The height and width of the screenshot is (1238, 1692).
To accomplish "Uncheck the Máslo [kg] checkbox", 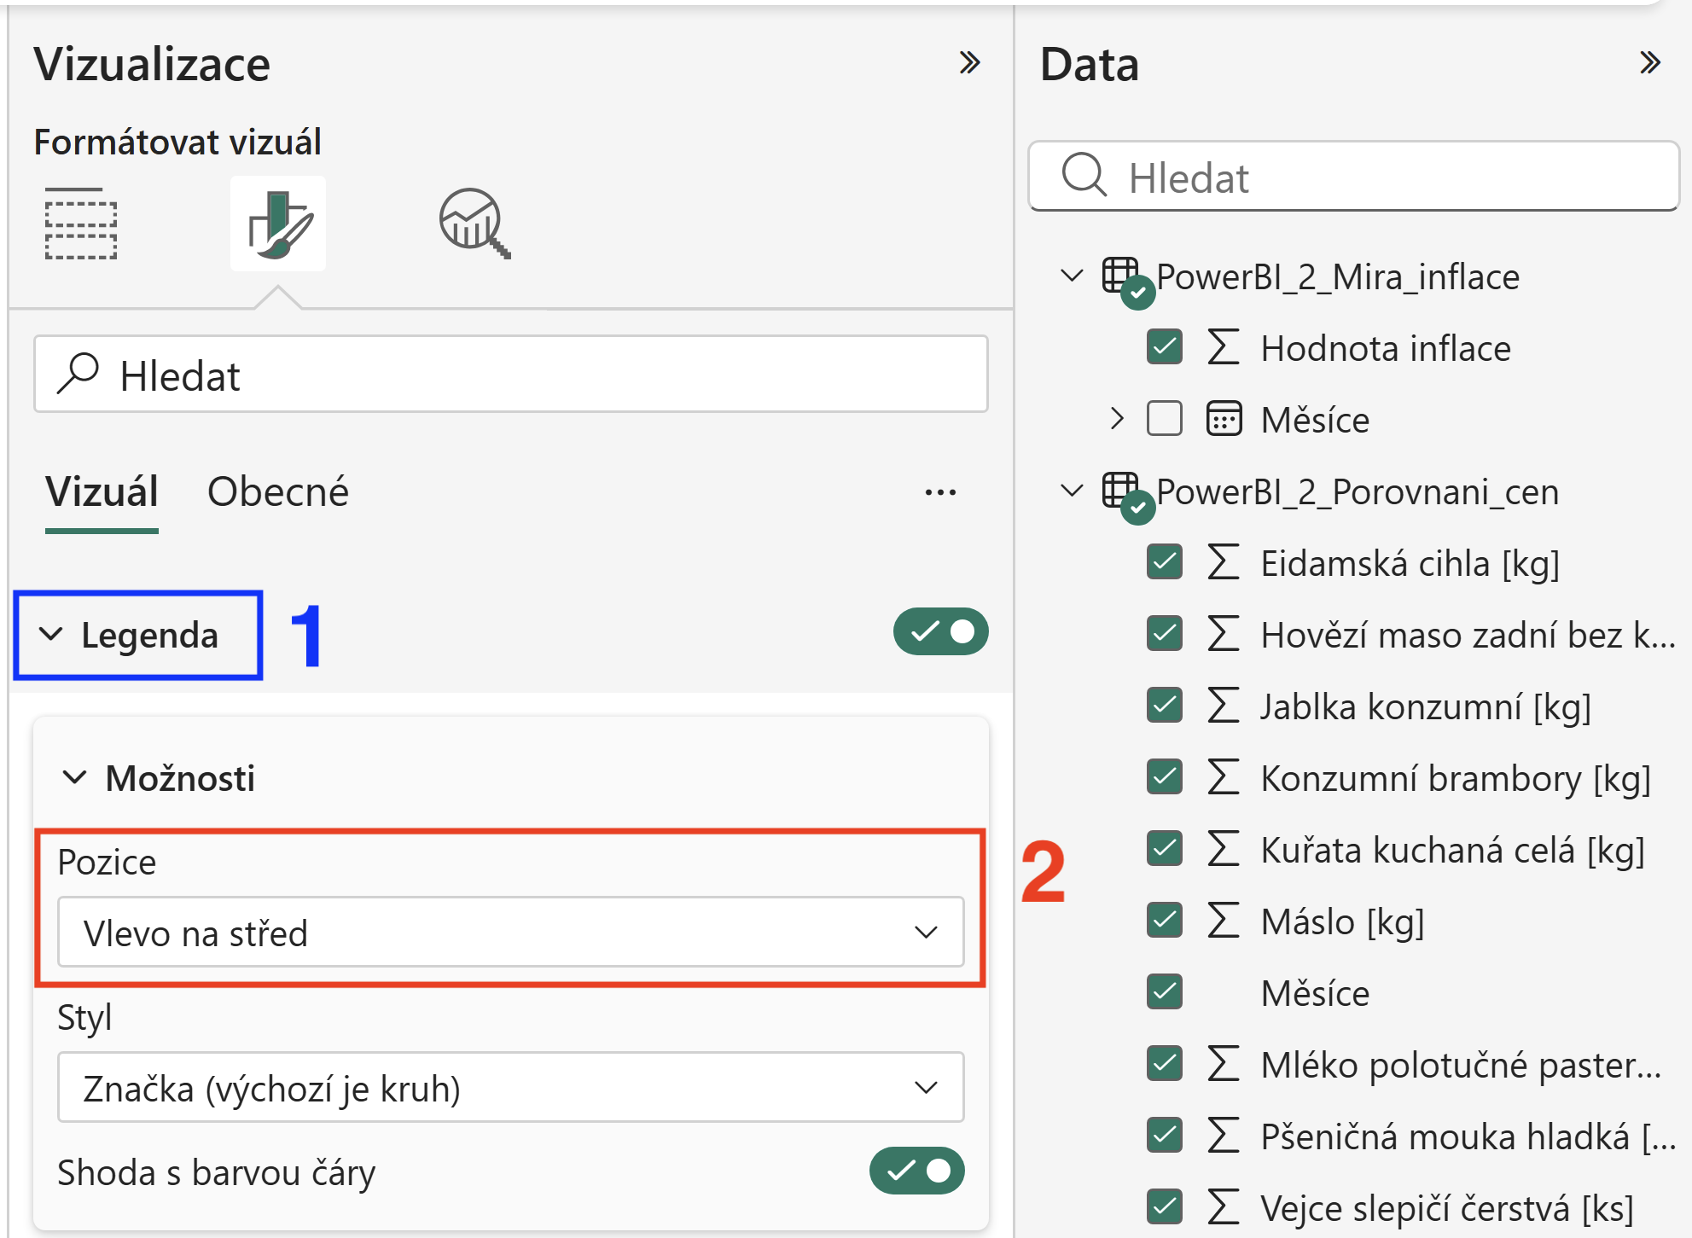I will point(1165,921).
